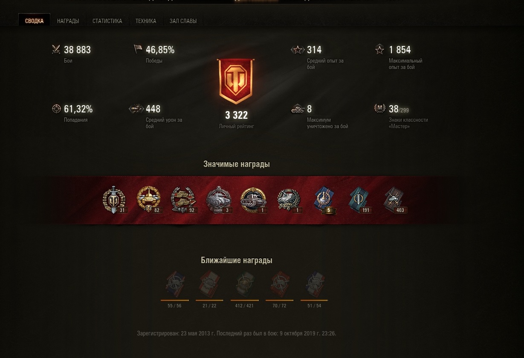Click the crosshair hit-rate icon
524x358 pixels.
[56, 109]
